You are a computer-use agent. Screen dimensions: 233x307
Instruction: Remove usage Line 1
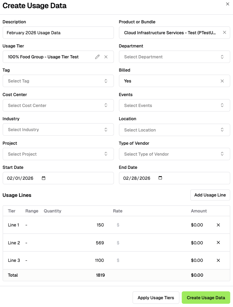tap(218, 225)
